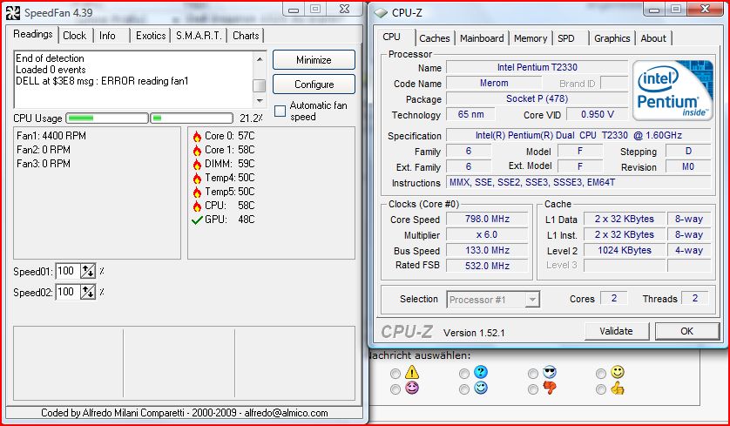Click the flame icon beside DIMM temperature

pyautogui.click(x=197, y=165)
